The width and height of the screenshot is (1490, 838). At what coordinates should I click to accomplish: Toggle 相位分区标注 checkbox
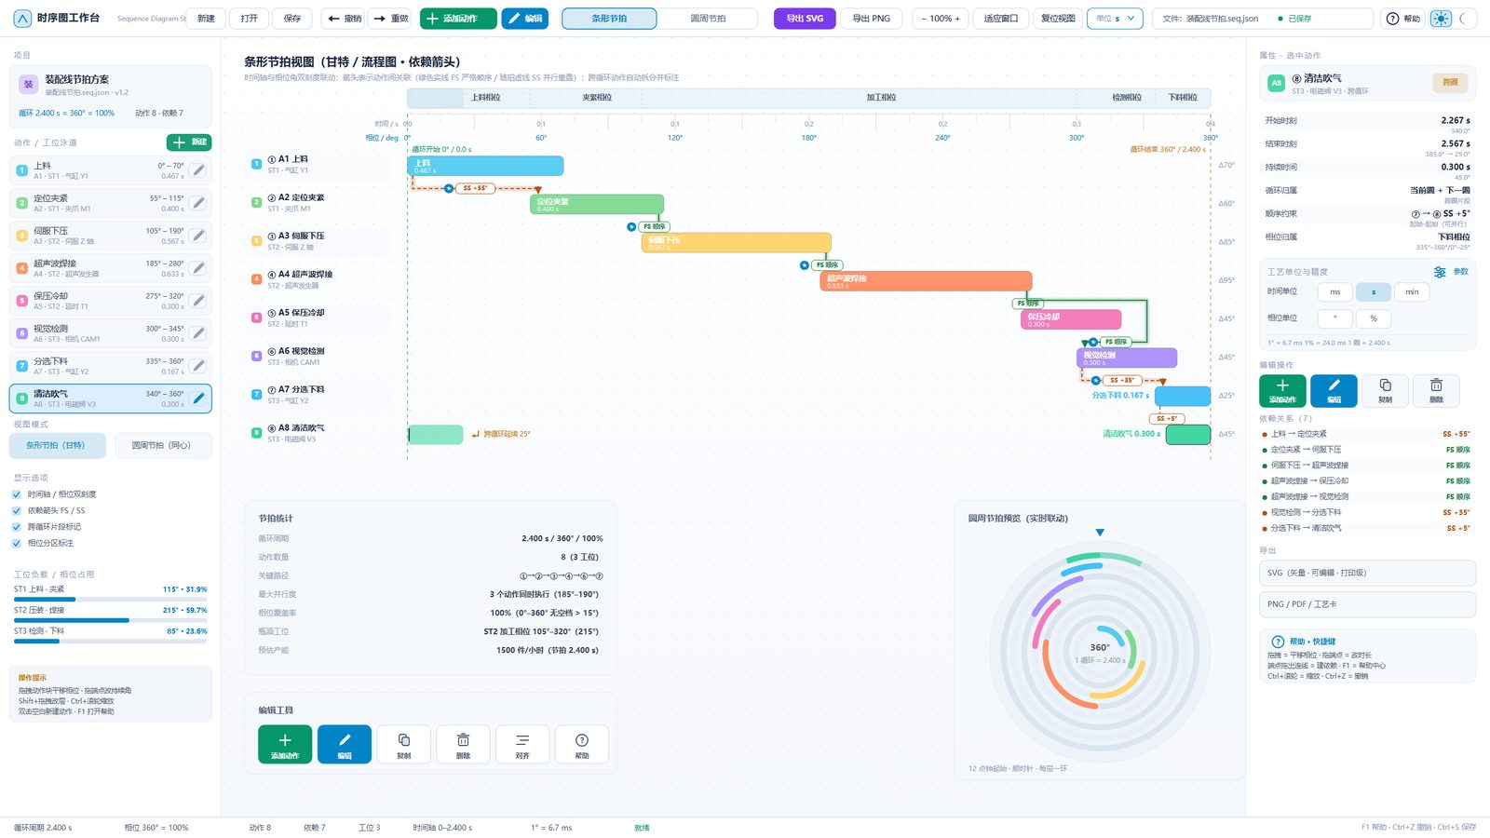[16, 543]
